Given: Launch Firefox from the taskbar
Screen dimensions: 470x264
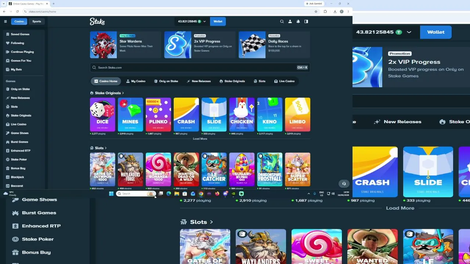Looking at the screenshot, I should 217,194.
